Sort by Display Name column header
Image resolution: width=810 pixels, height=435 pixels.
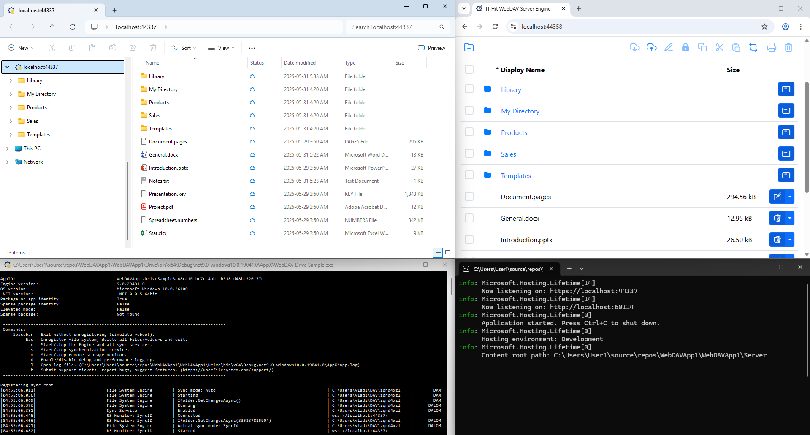[x=522, y=70]
